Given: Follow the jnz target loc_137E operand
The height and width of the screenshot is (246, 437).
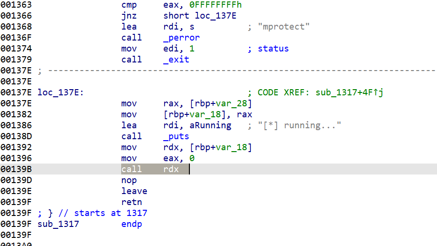Looking at the screenshot, I should [215, 16].
